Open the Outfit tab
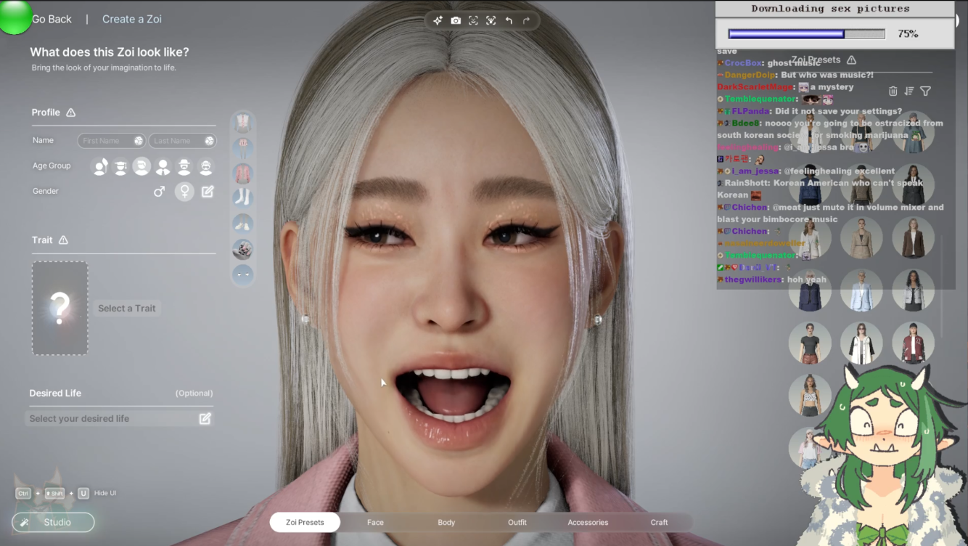 tap(517, 522)
